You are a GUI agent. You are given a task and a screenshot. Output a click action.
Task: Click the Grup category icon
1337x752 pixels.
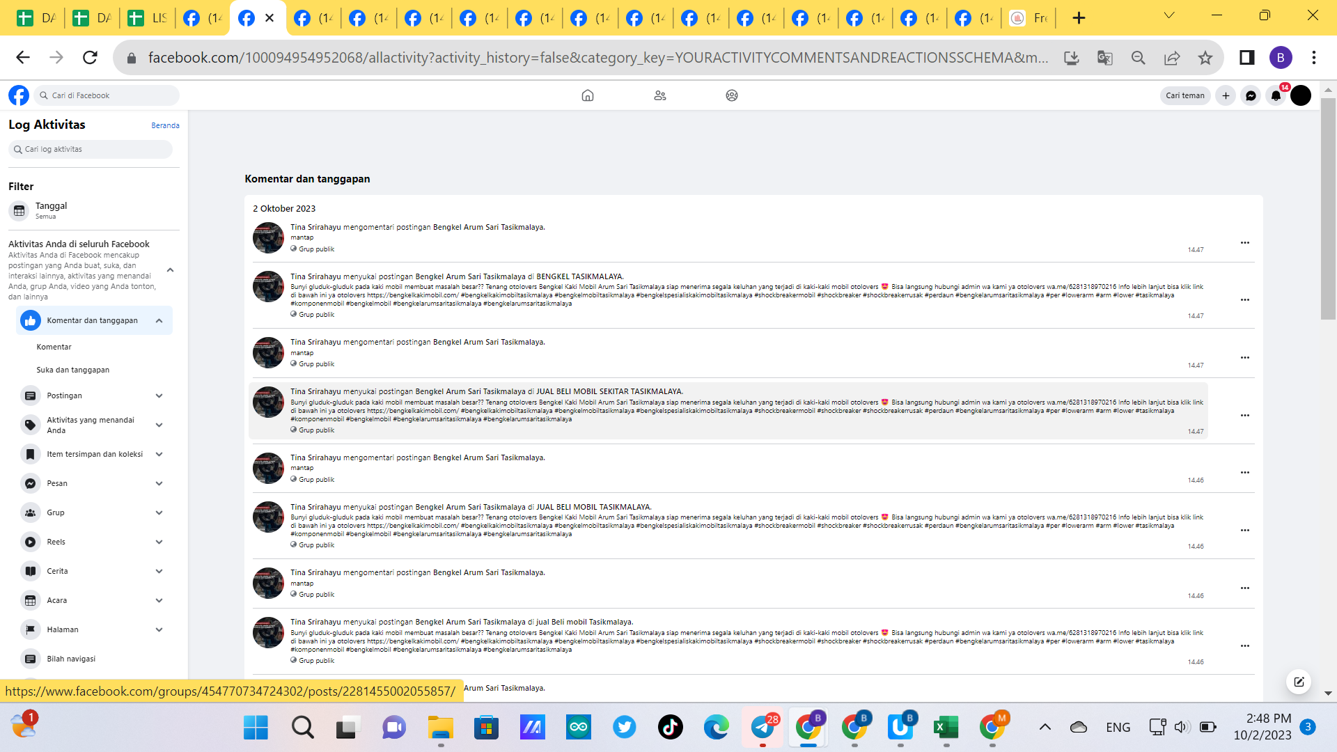click(30, 512)
